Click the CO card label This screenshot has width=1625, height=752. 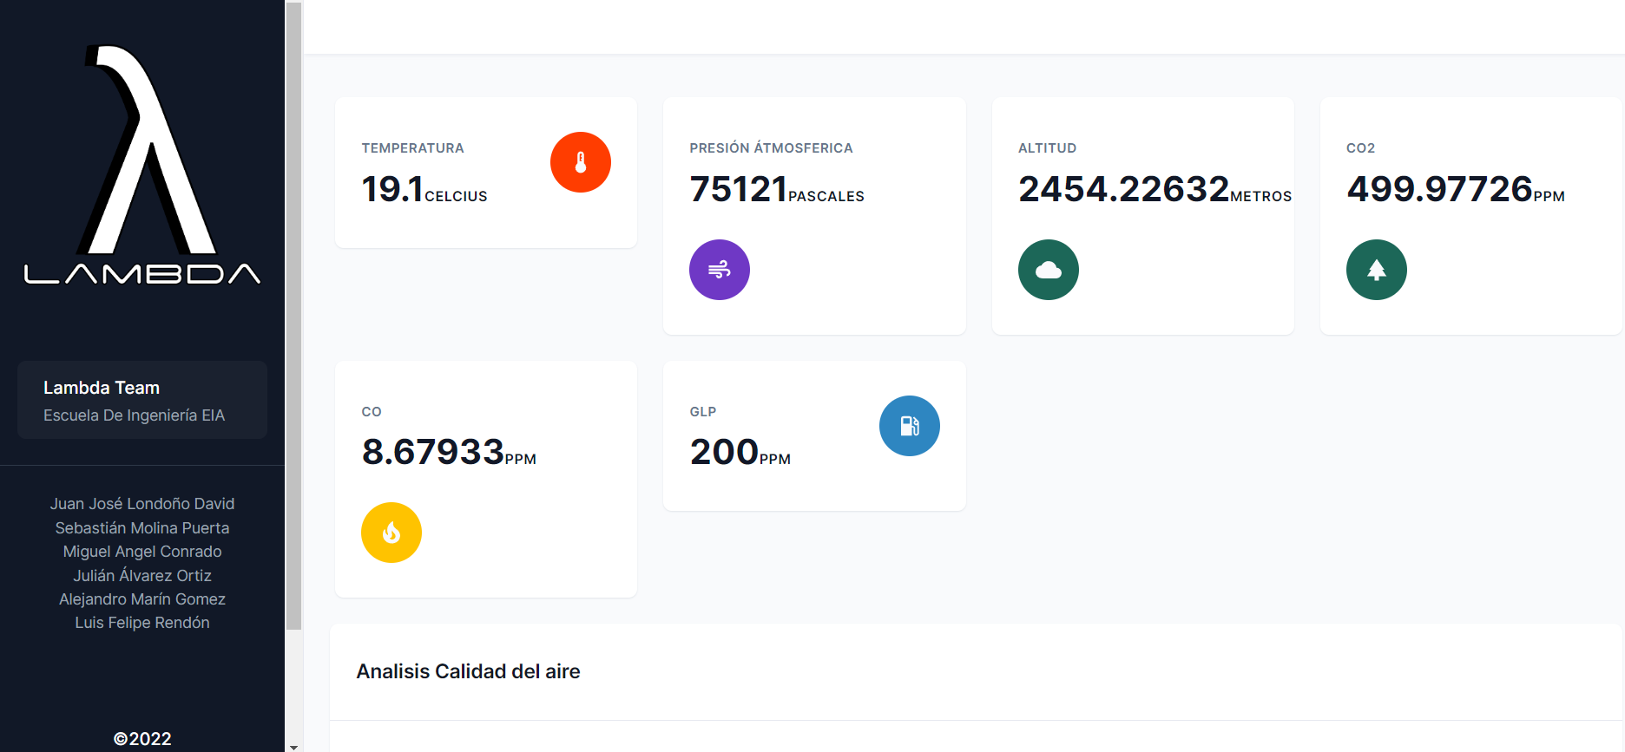click(372, 412)
